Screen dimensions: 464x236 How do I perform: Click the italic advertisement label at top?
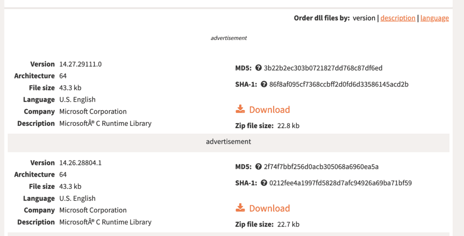228,38
